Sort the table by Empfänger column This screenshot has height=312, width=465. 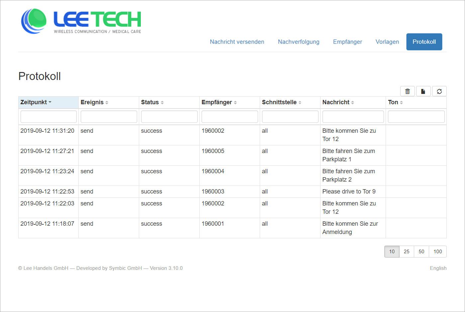point(219,102)
